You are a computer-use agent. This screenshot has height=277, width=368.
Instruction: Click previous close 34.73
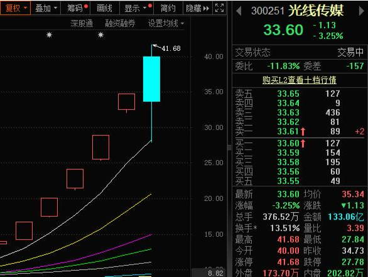(x=353, y=251)
